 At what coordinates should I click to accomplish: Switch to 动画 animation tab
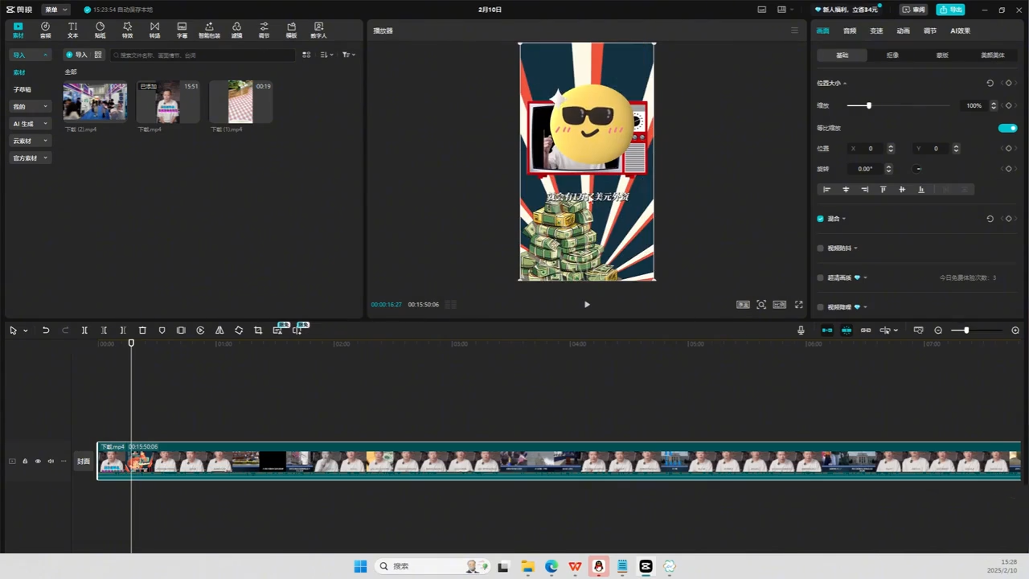click(904, 31)
